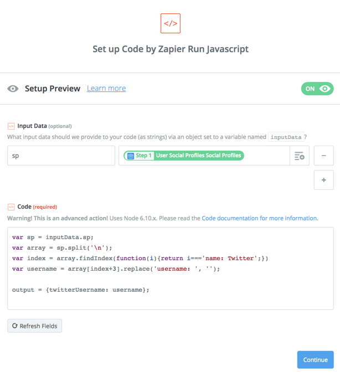340x377 pixels.
Task: Click the Input Data code icon
Action: pyautogui.click(x=11, y=126)
